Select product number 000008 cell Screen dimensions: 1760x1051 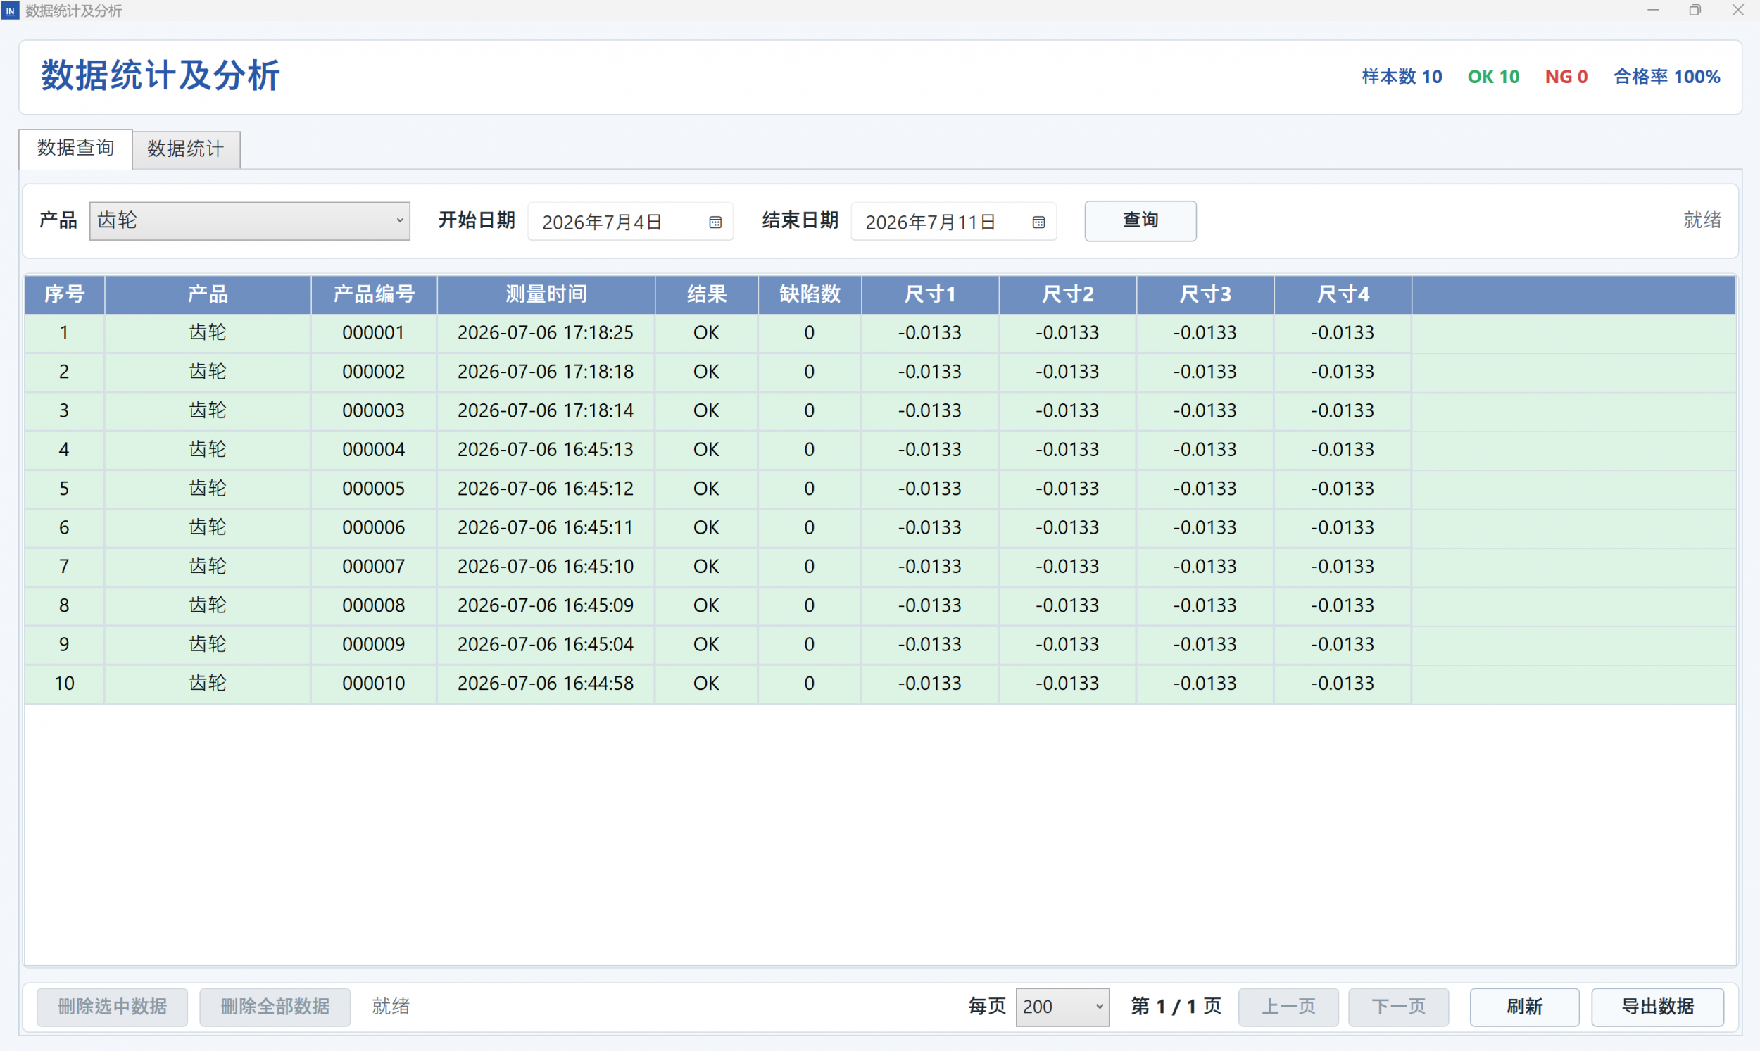point(373,605)
